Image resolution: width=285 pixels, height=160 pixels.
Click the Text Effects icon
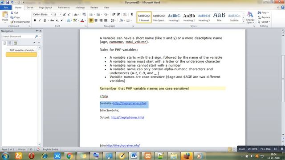pyautogui.click(x=69, y=20)
